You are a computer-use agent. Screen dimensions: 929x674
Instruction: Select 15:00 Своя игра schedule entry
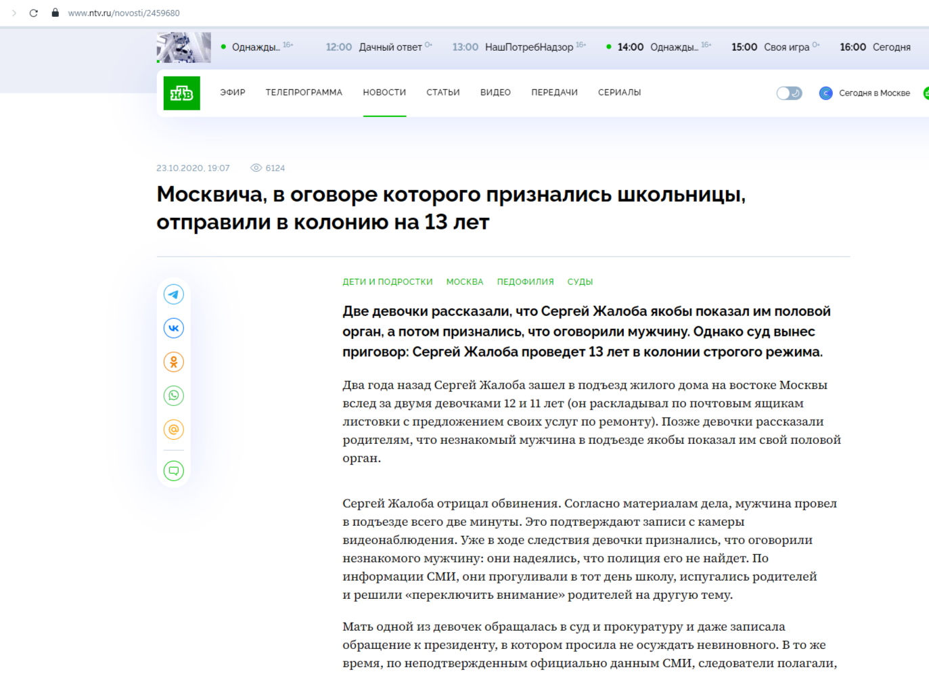(x=775, y=47)
